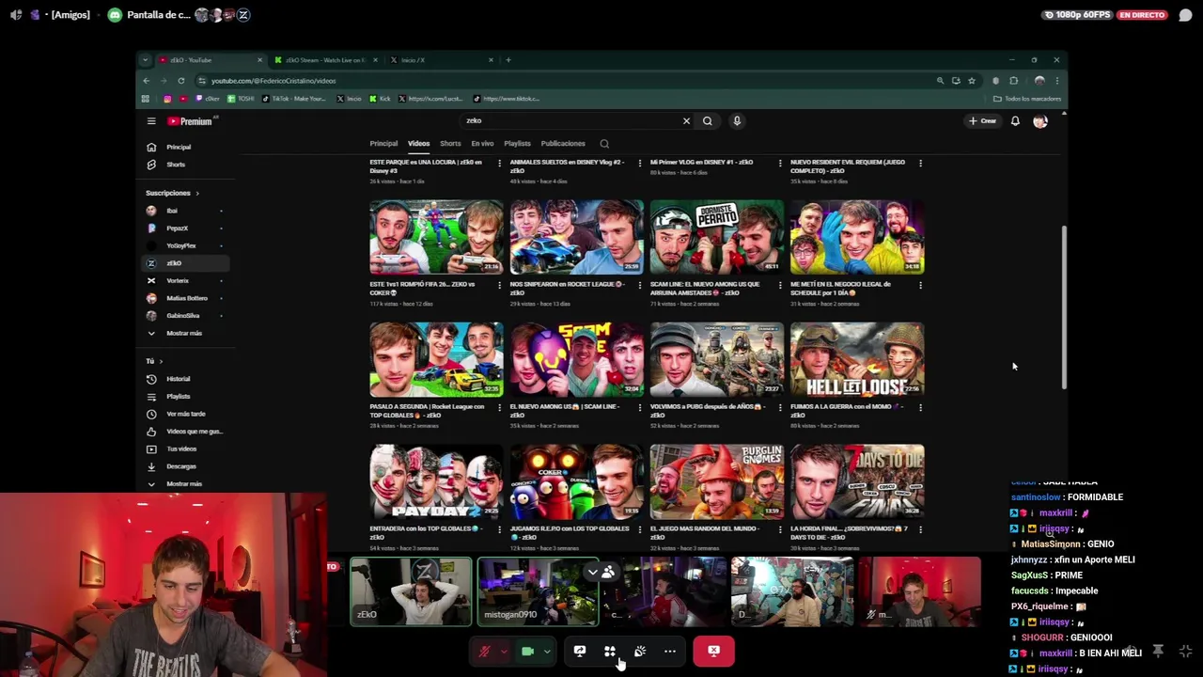1203x677 pixels.
Task: Open a new browser tab
Action: pos(508,60)
